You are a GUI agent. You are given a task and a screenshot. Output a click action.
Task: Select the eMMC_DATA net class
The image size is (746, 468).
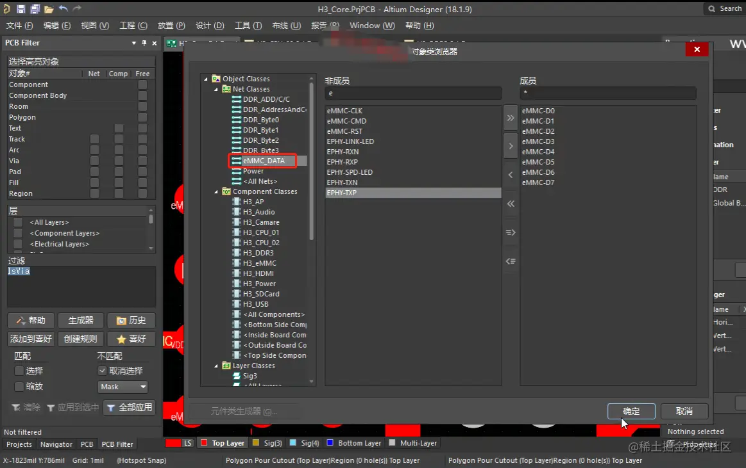(x=264, y=161)
